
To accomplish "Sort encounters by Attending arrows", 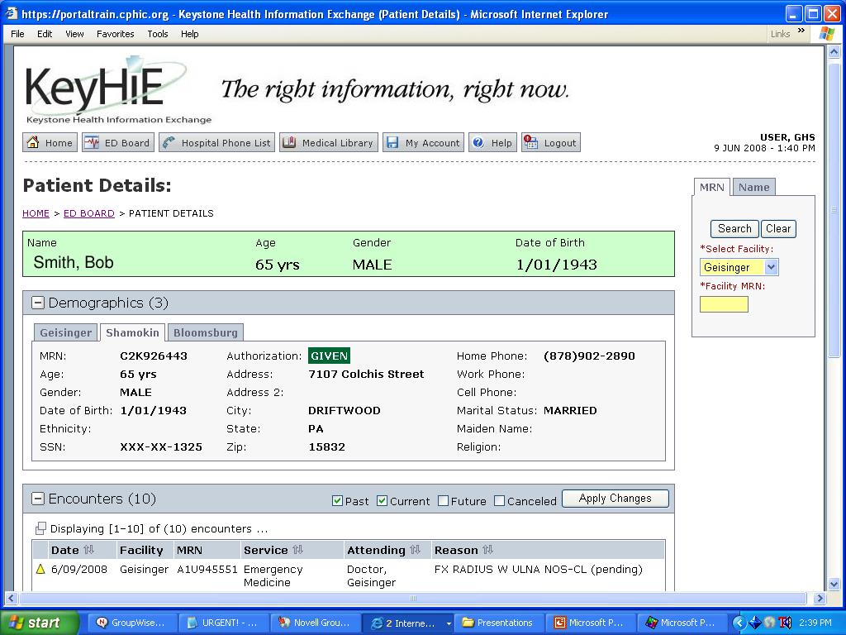I will 415,550.
